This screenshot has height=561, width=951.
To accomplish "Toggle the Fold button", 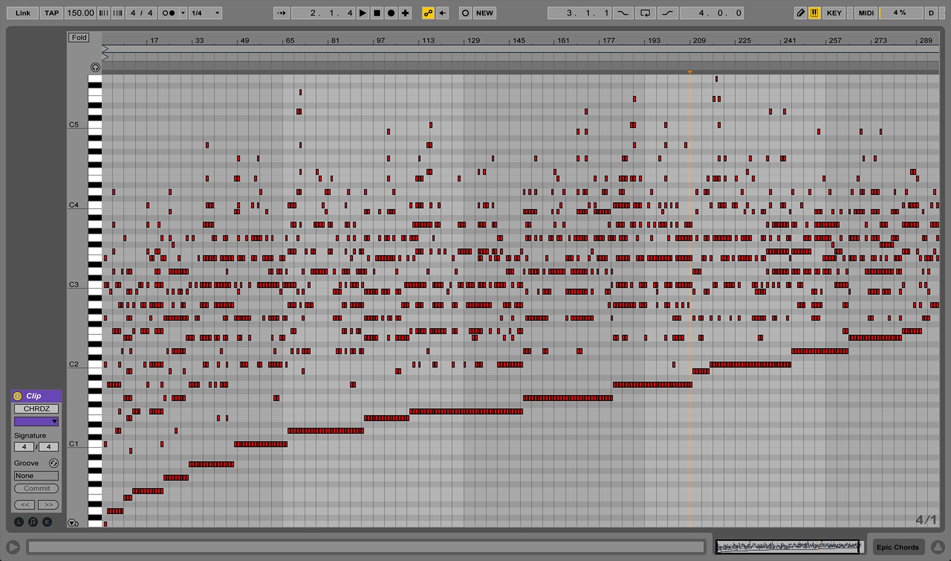I will (x=79, y=37).
